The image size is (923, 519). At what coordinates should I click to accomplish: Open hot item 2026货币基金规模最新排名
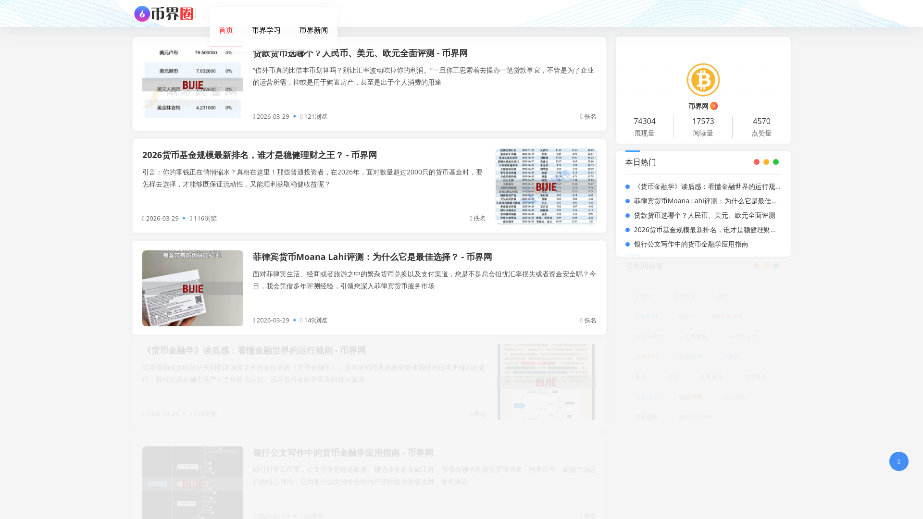point(704,230)
